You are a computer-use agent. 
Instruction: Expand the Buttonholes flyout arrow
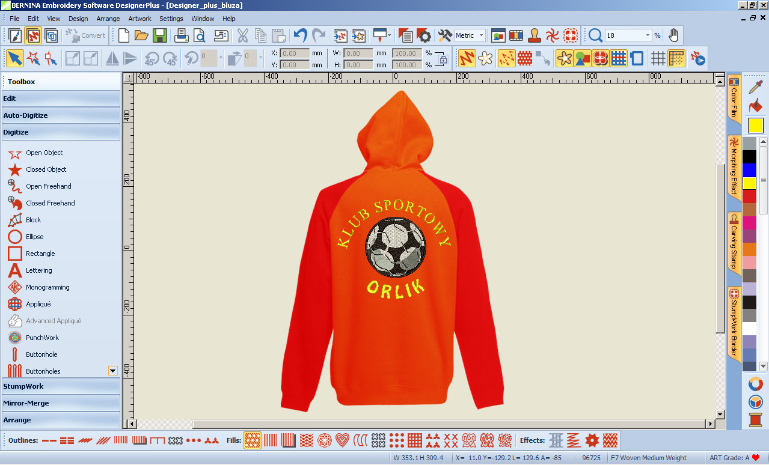pos(112,371)
